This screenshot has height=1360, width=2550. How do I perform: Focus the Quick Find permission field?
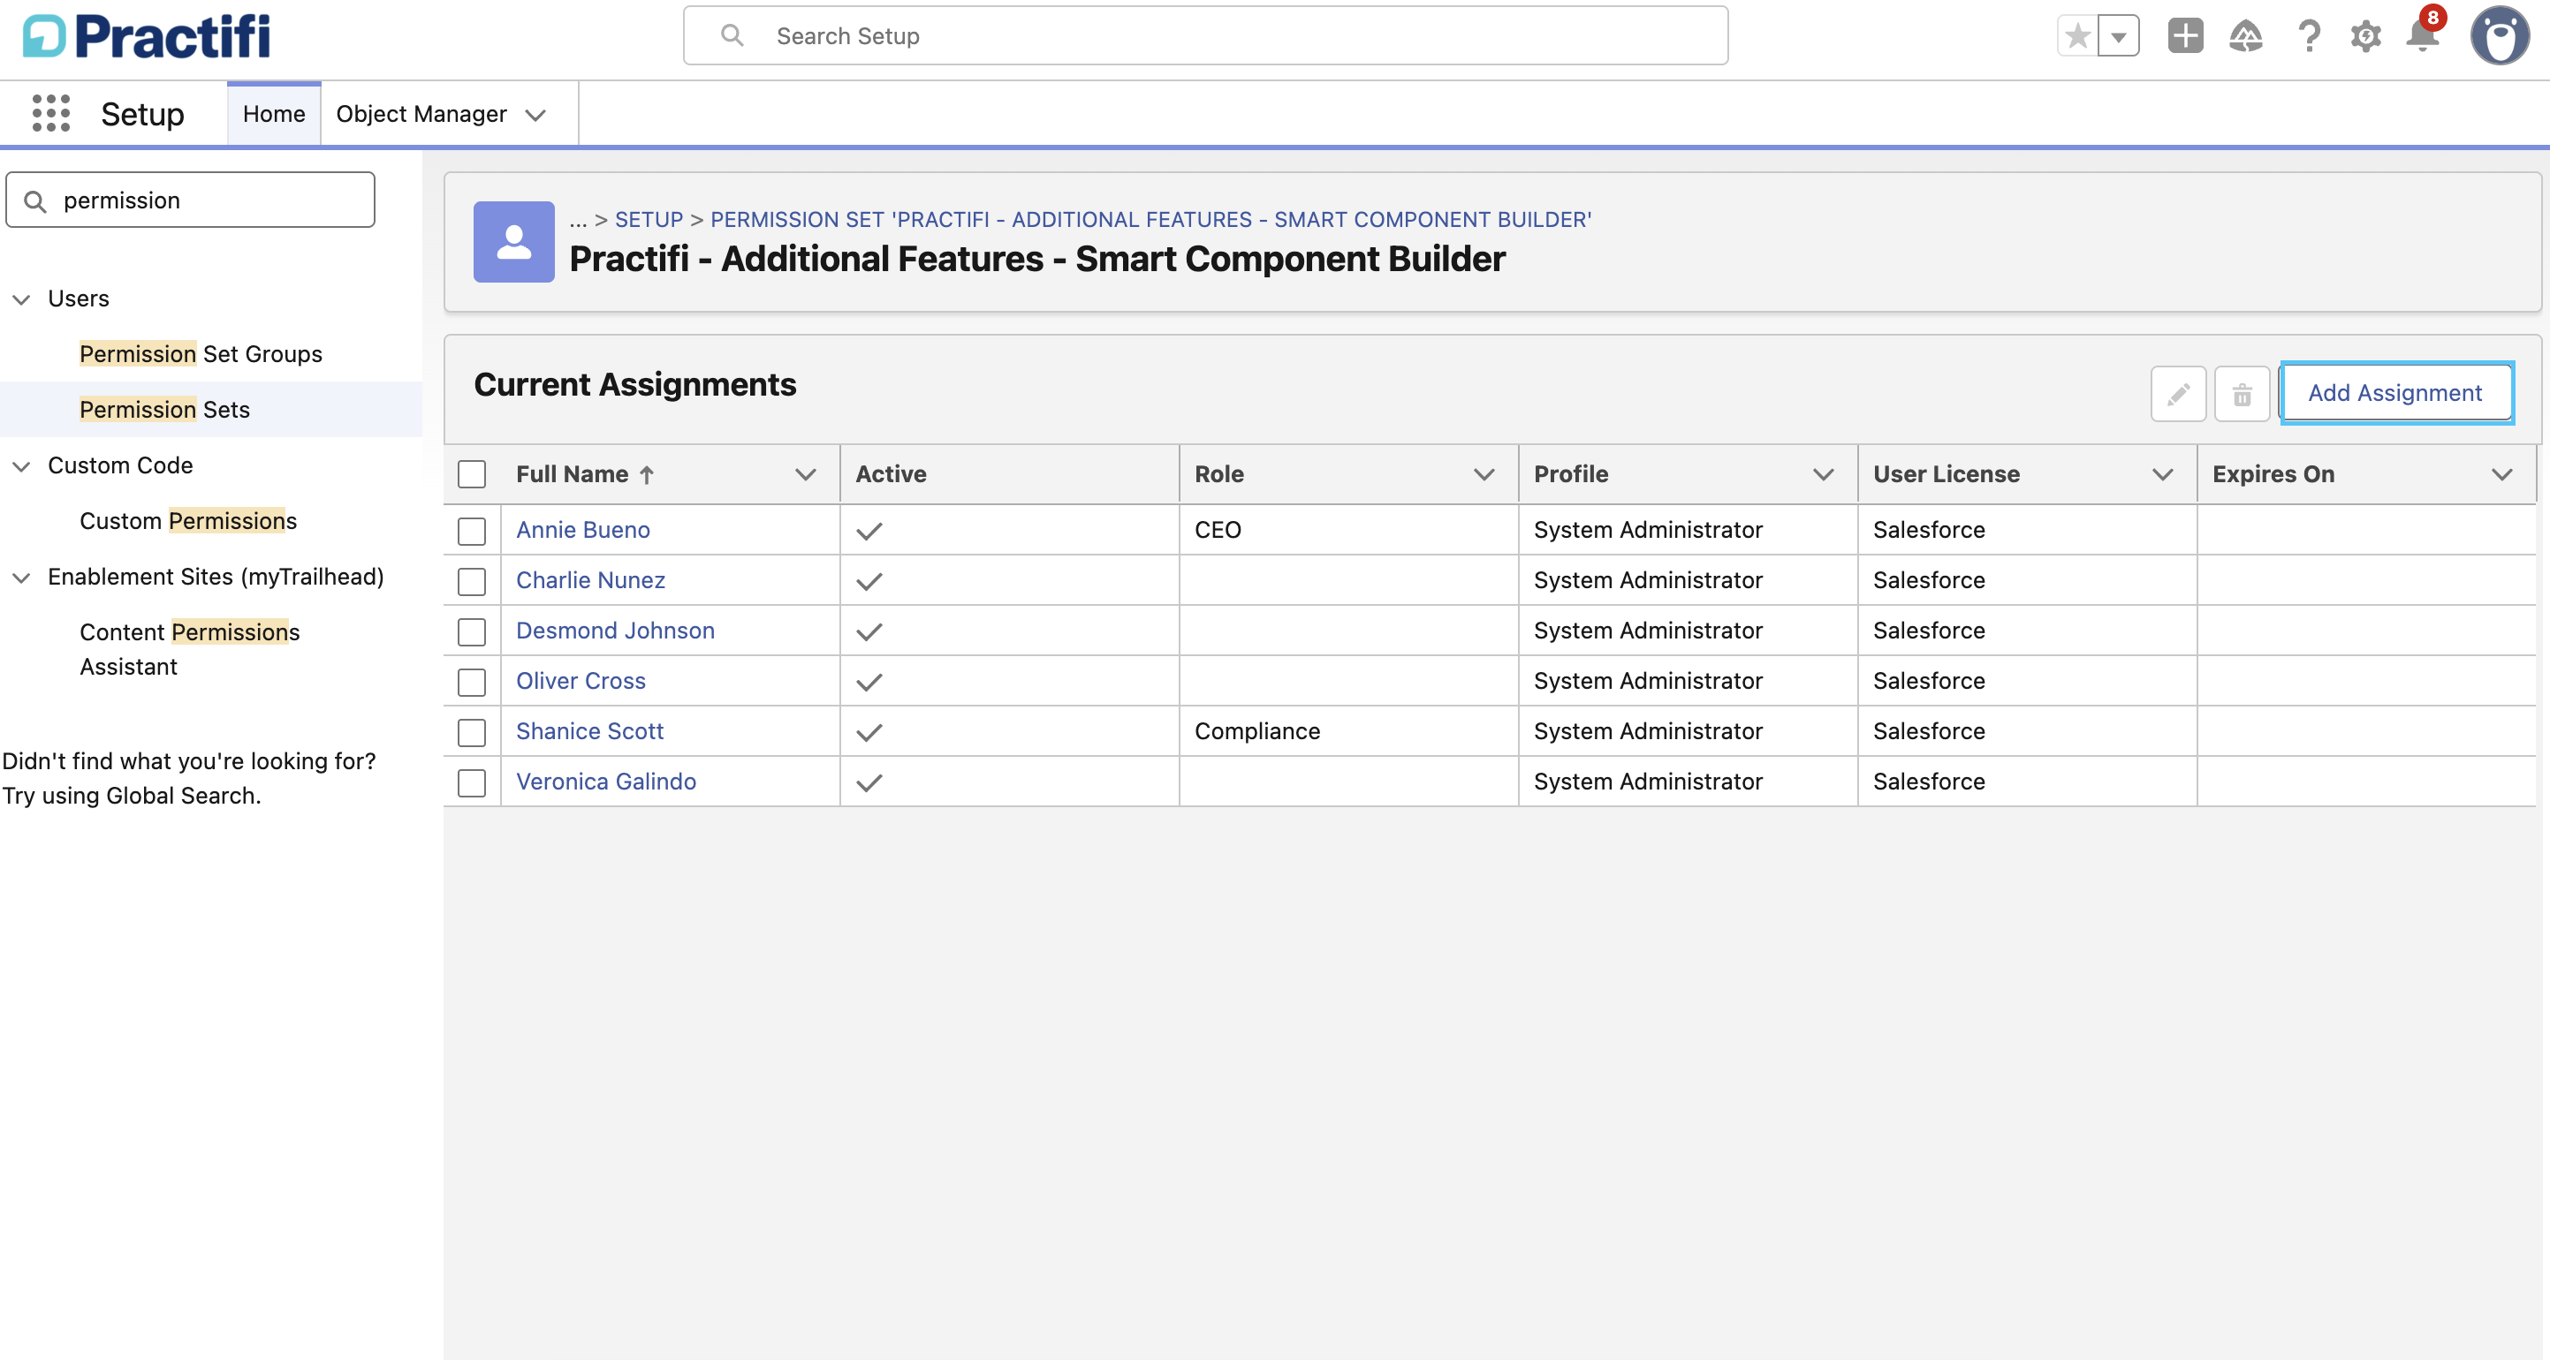click(190, 200)
